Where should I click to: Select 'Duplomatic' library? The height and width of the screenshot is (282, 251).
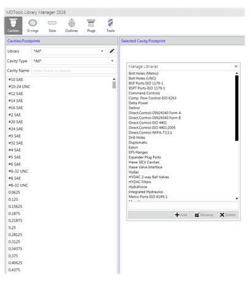click(x=138, y=142)
